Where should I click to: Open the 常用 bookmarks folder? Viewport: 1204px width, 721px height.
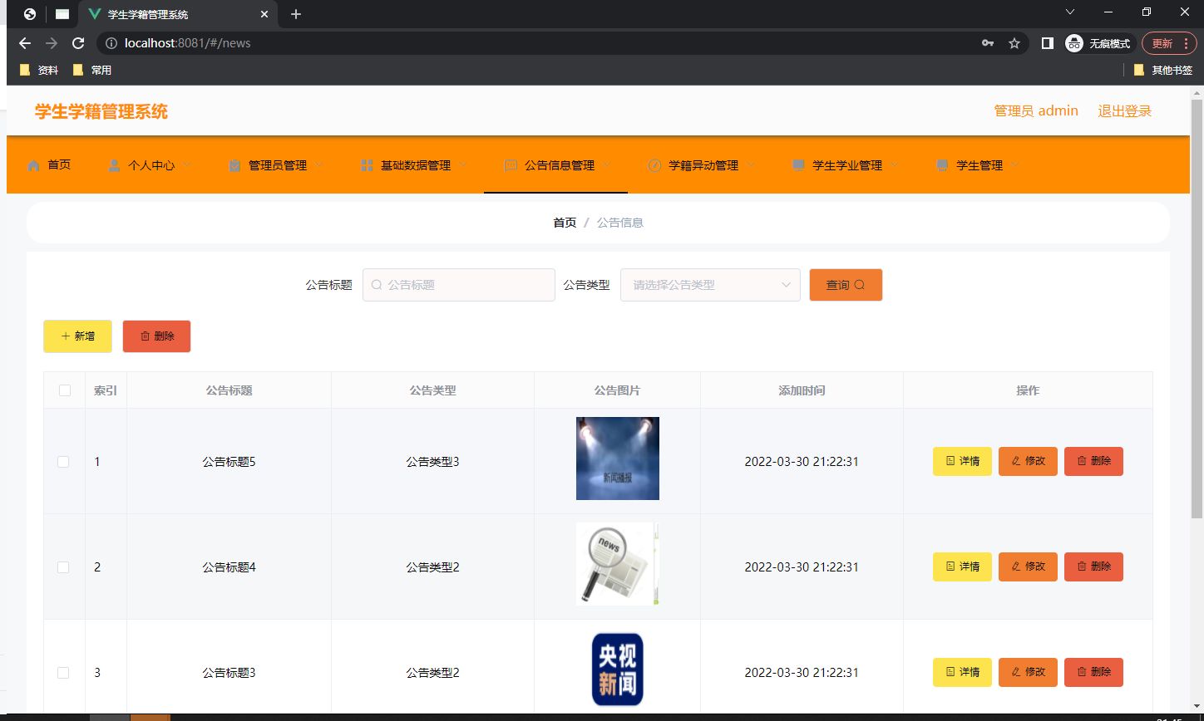92,71
